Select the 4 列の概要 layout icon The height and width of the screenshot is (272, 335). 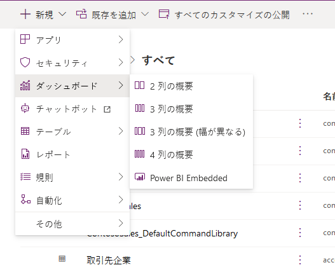tap(139, 154)
